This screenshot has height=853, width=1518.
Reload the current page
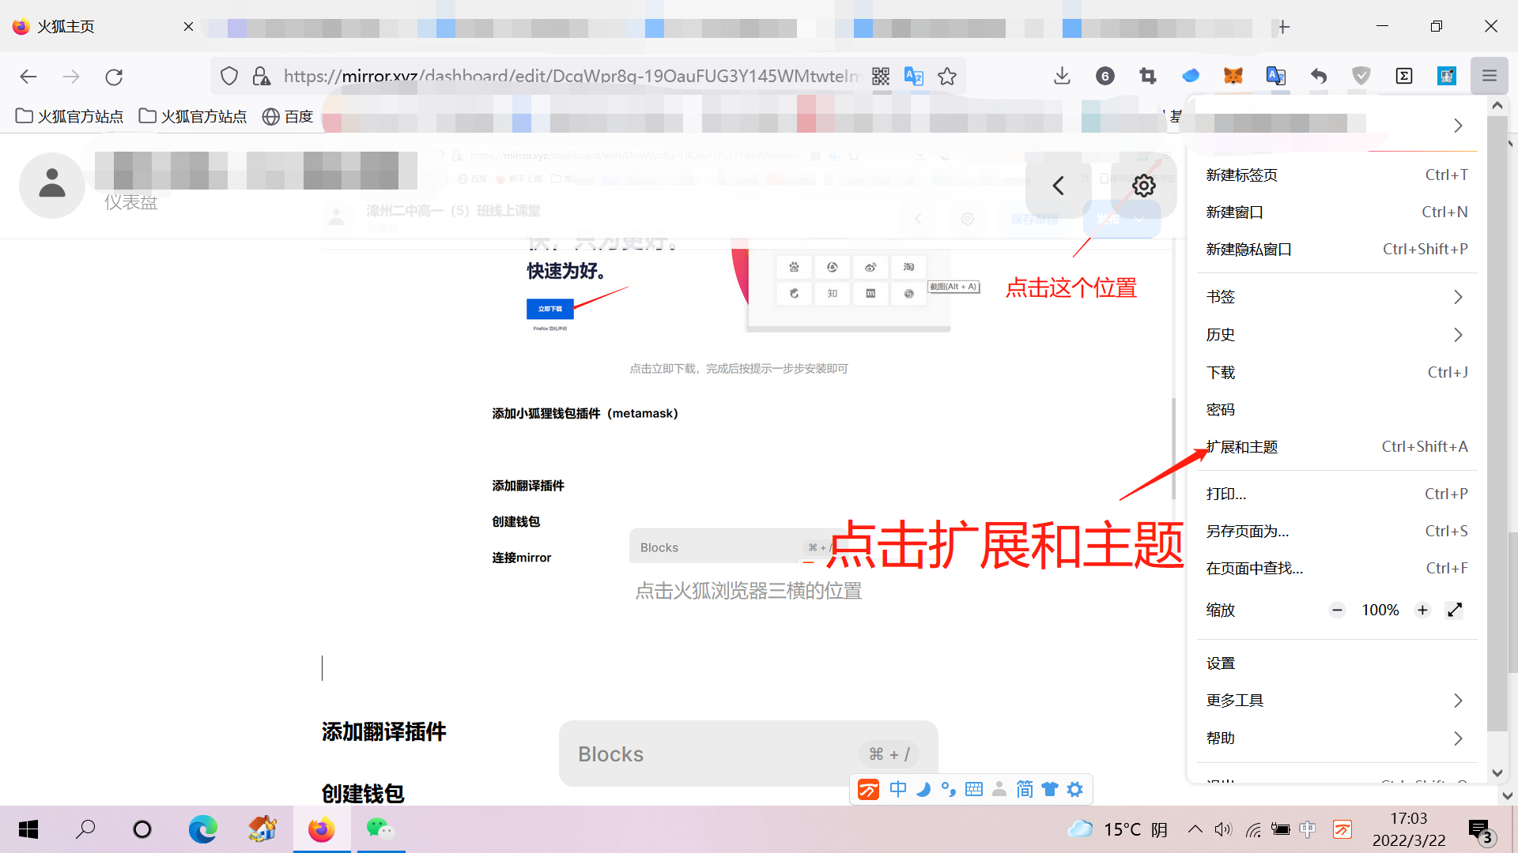(x=114, y=77)
